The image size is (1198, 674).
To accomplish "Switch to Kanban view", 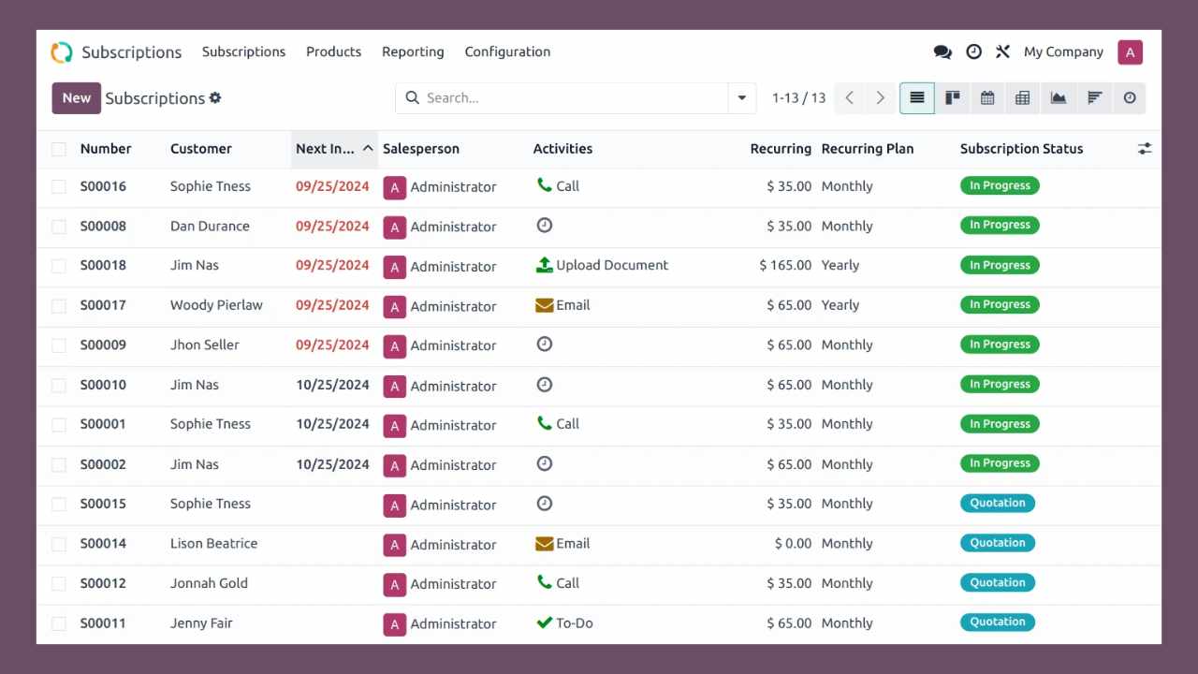I will pyautogui.click(x=952, y=98).
